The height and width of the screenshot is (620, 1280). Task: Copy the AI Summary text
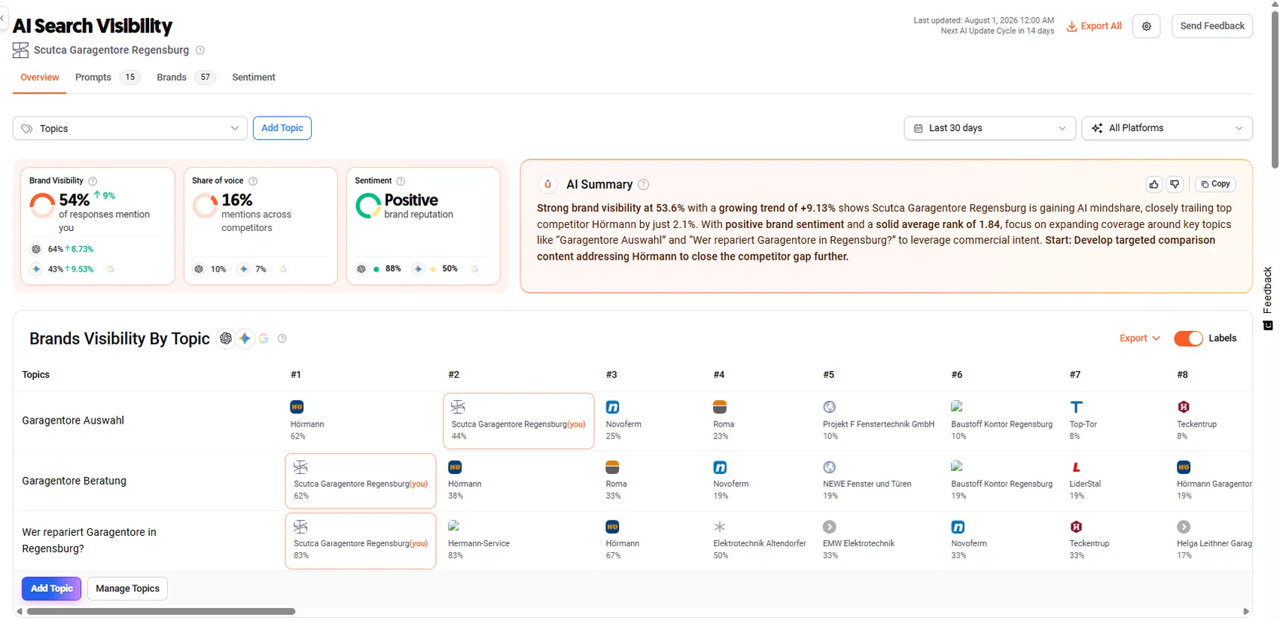pyautogui.click(x=1215, y=184)
